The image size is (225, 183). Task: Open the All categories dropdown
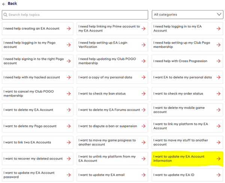pos(187,15)
